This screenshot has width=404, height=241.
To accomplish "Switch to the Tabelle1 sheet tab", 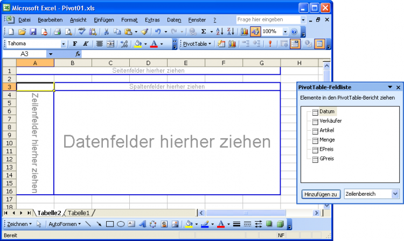I will [x=79, y=212].
